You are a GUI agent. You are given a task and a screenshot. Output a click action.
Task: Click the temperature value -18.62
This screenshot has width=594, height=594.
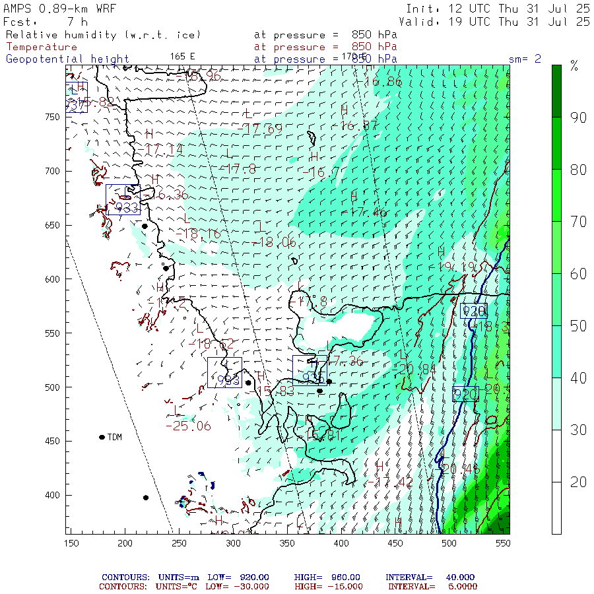click(211, 344)
